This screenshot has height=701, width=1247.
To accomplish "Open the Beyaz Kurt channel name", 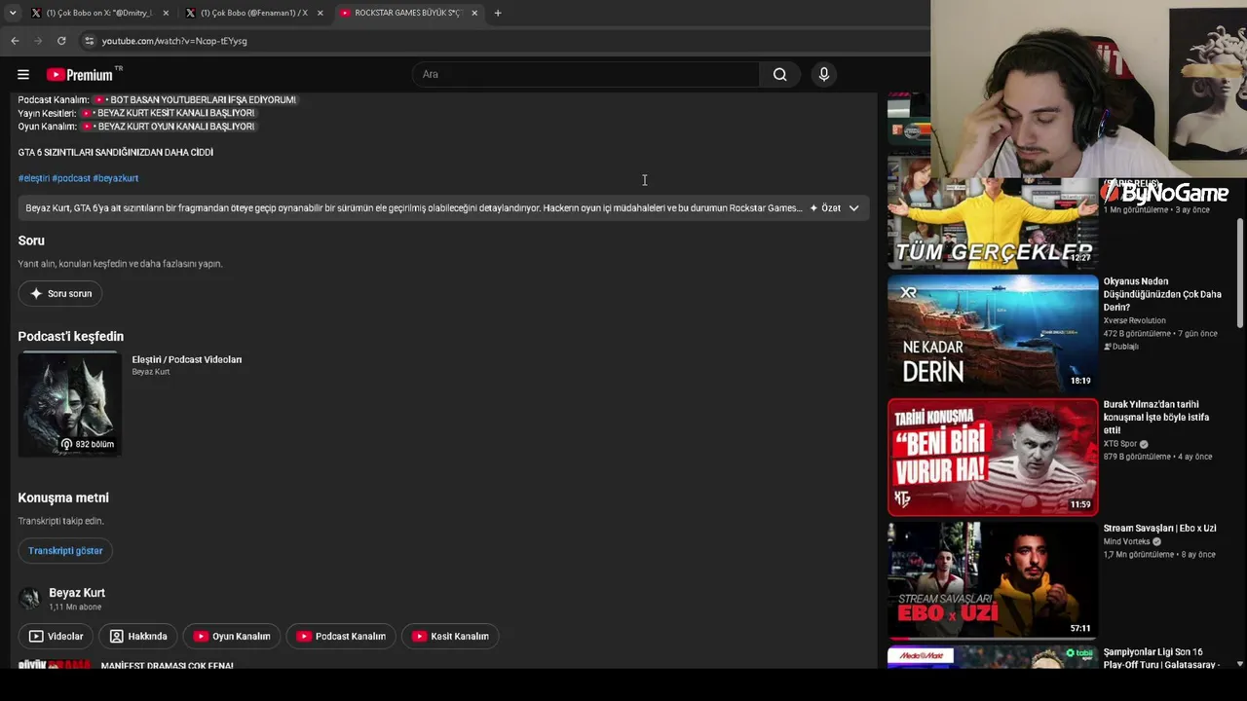I will click(x=77, y=593).
